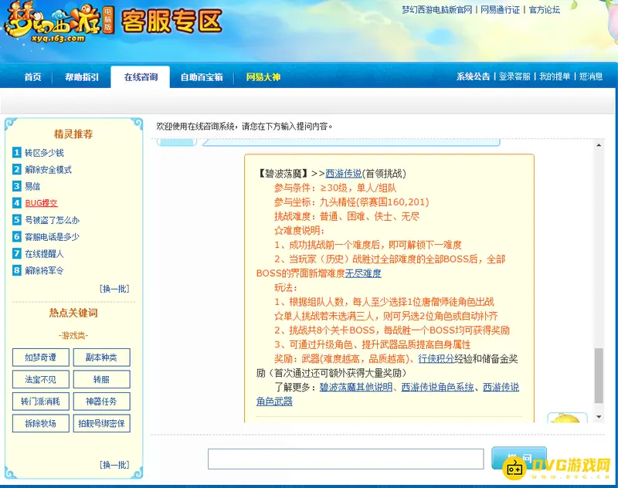Select recommended item 解除将军令
Screen dimensions: 618x488
(44, 270)
